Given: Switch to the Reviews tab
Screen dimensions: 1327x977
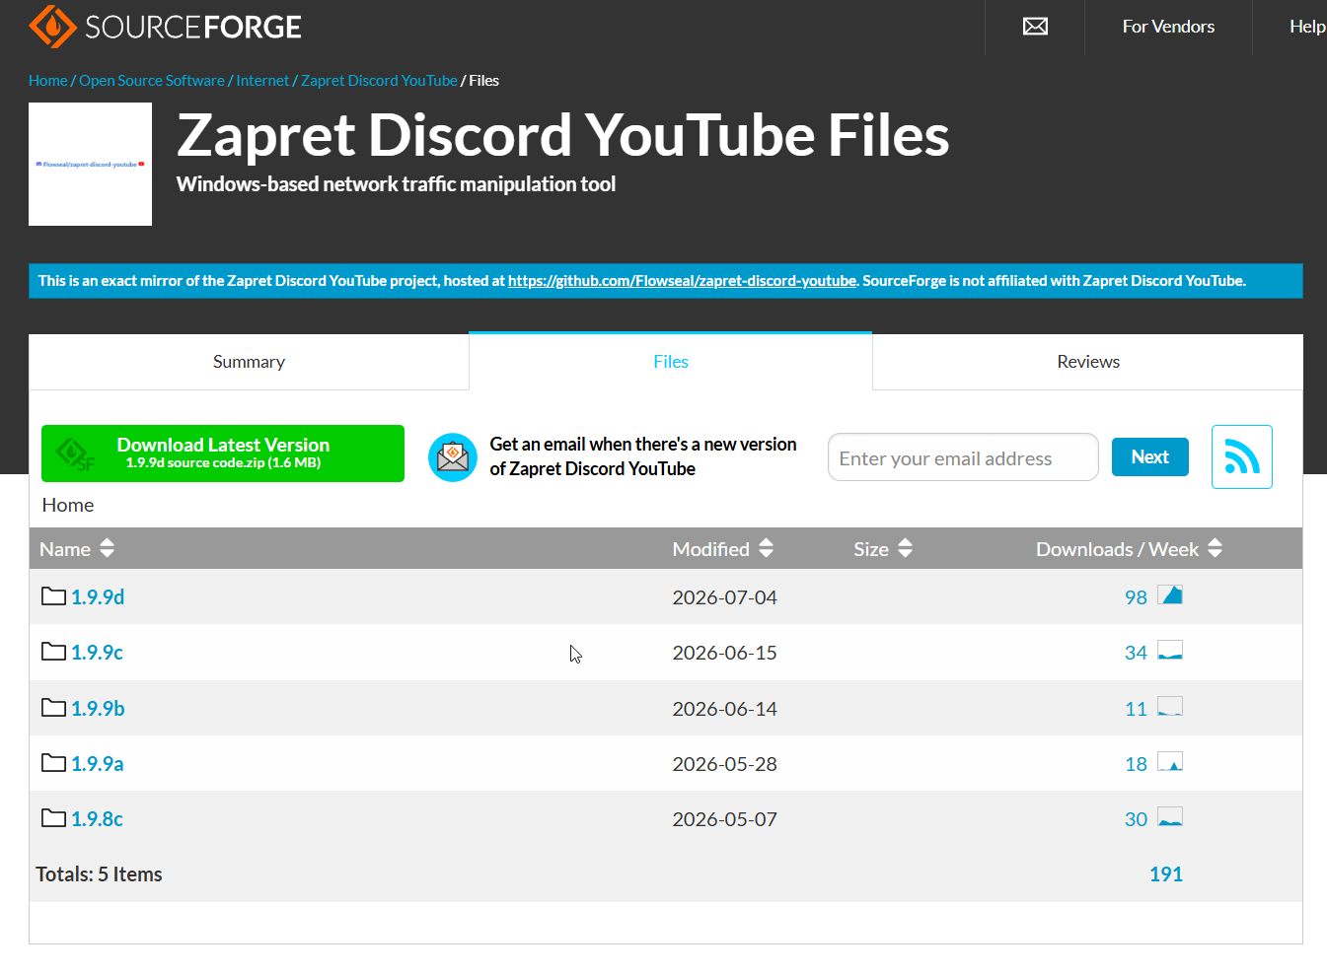Looking at the screenshot, I should pos(1088,362).
